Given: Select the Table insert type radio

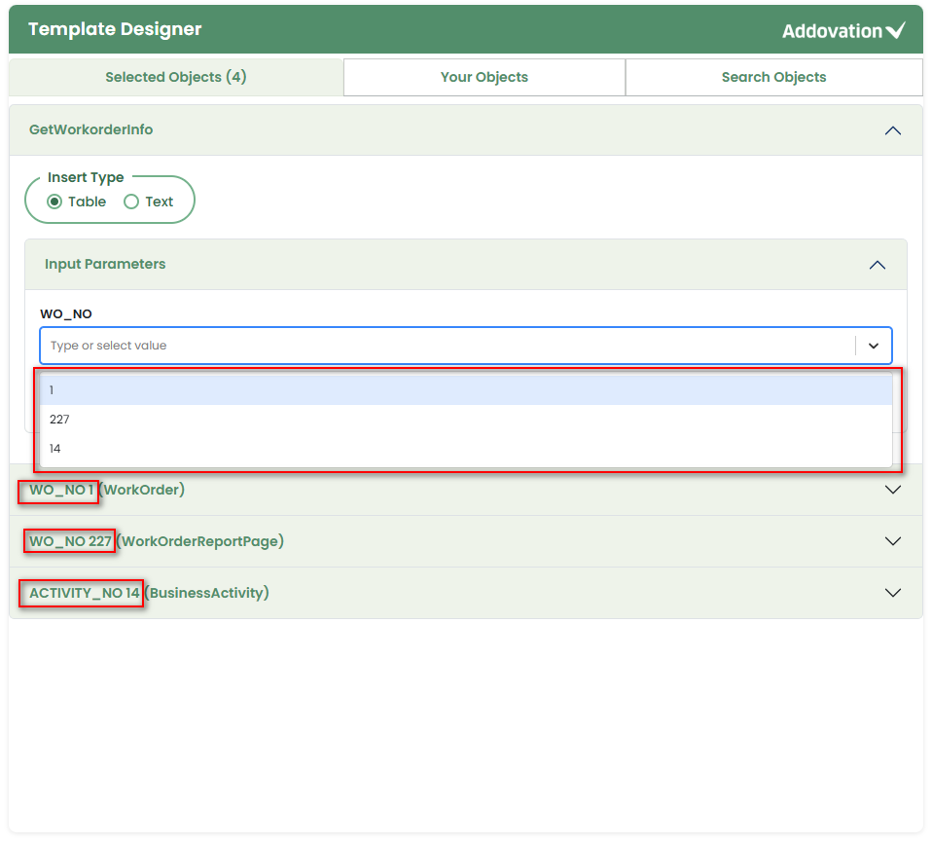Looking at the screenshot, I should pyautogui.click(x=54, y=202).
